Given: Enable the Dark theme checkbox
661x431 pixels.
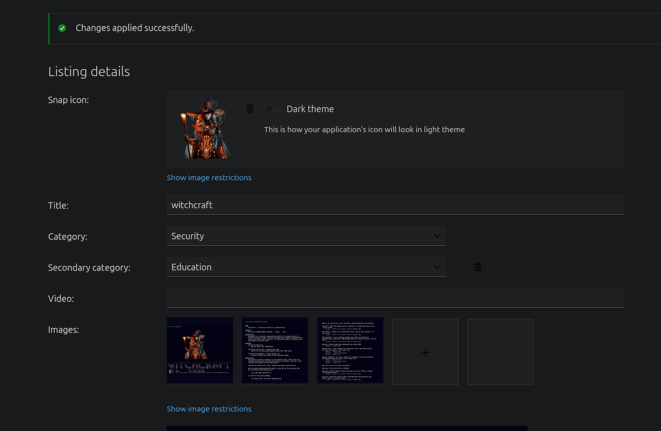Looking at the screenshot, I should (x=269, y=109).
